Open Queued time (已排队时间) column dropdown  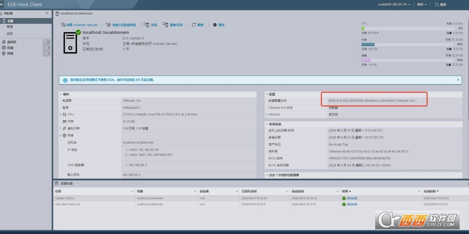287,191
